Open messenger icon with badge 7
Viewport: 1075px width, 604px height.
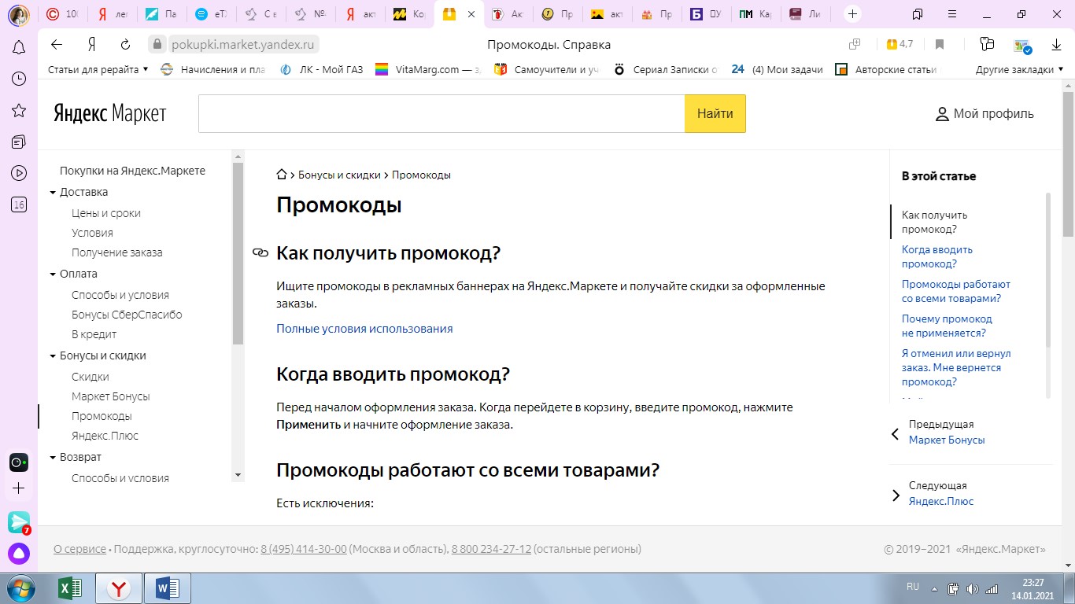pyautogui.click(x=19, y=522)
